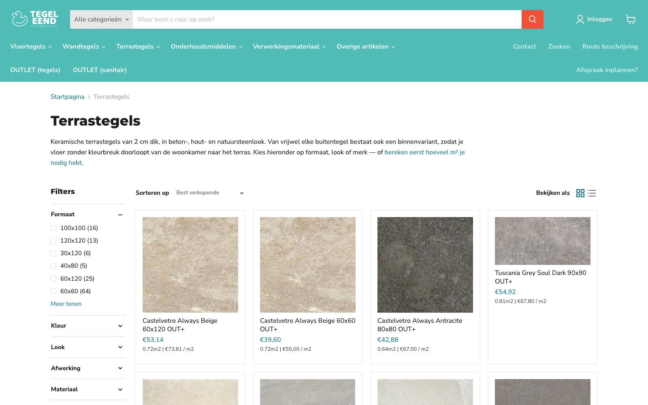Go to OUTLET (tegels)
This screenshot has height=405, width=648.
(35, 70)
